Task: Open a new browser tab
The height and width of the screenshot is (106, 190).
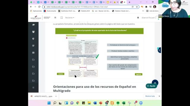Action: tap(129, 2)
